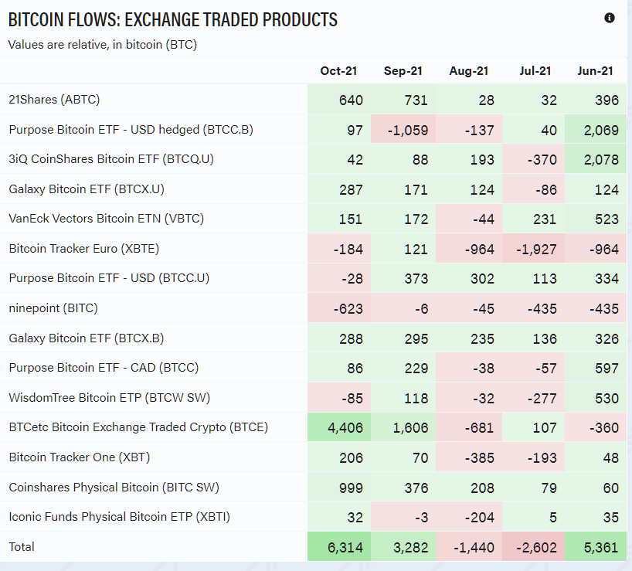Click Iconic Funds Physical Bitcoin ETP (XBTI) label
632x571 pixels.
119,517
